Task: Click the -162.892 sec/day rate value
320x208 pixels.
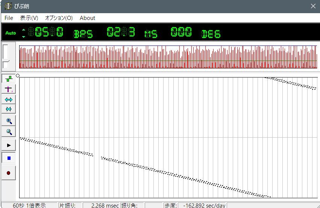Action: point(204,205)
